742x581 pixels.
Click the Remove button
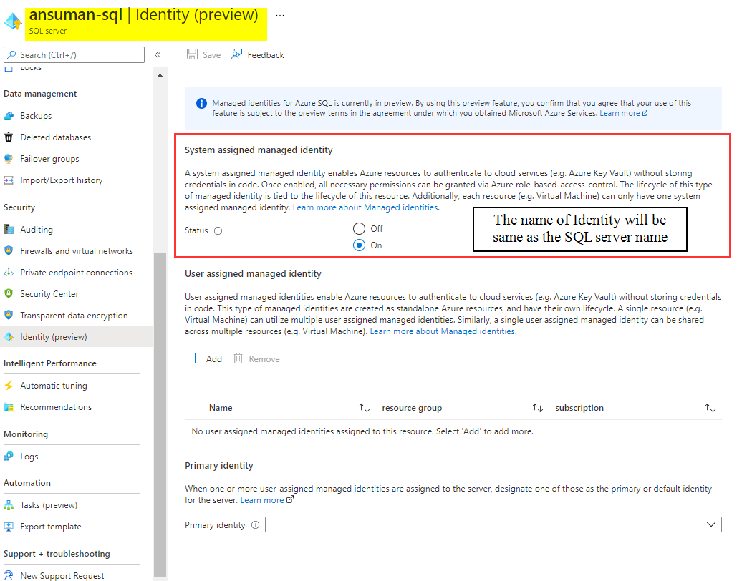(x=256, y=358)
